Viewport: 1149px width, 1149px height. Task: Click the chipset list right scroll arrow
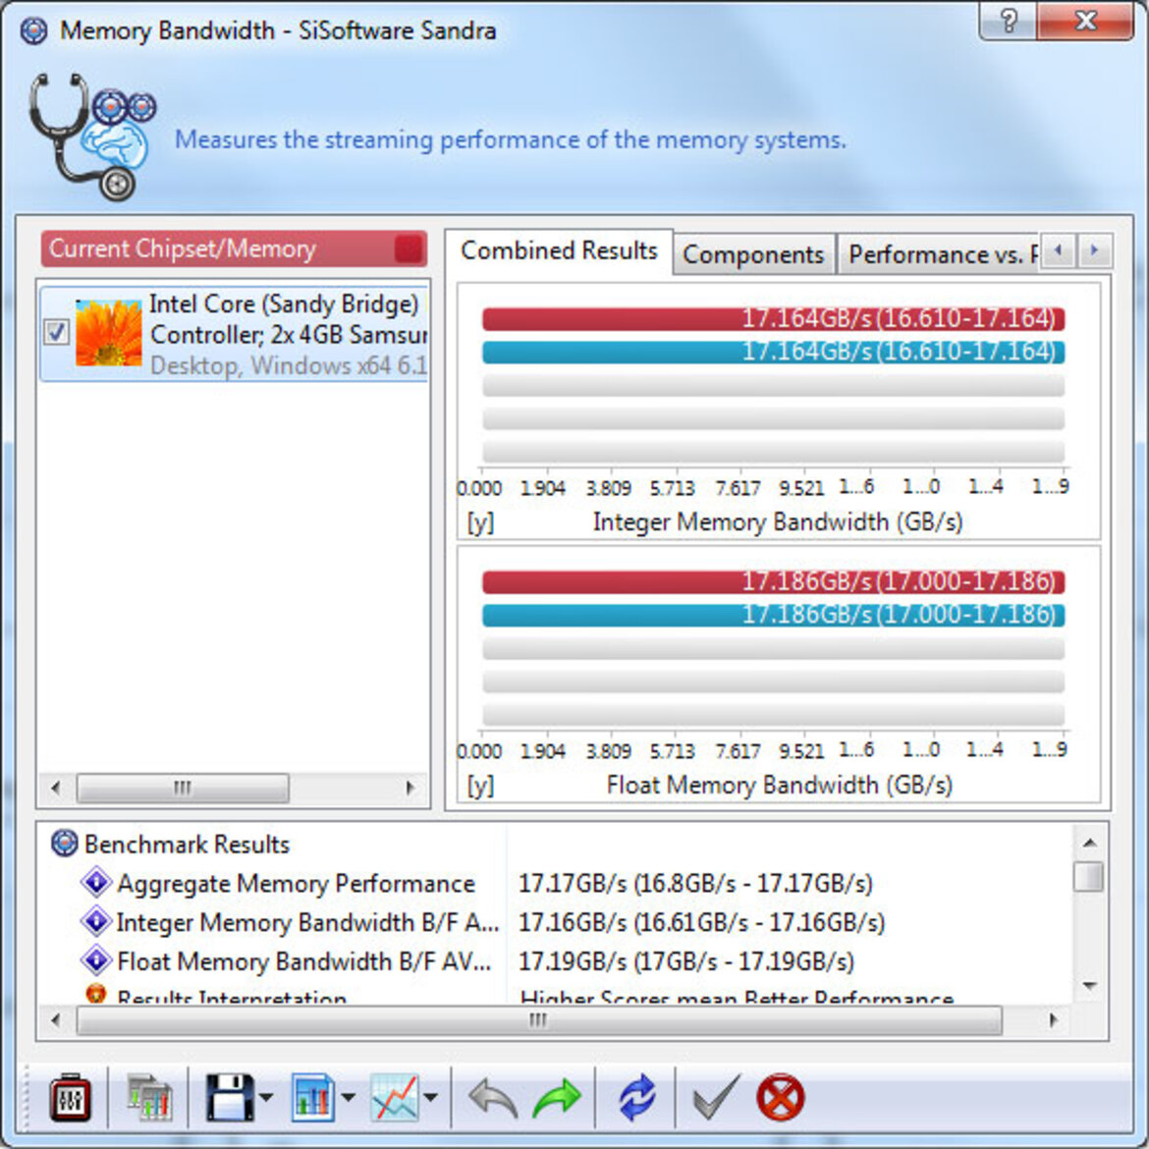[410, 788]
